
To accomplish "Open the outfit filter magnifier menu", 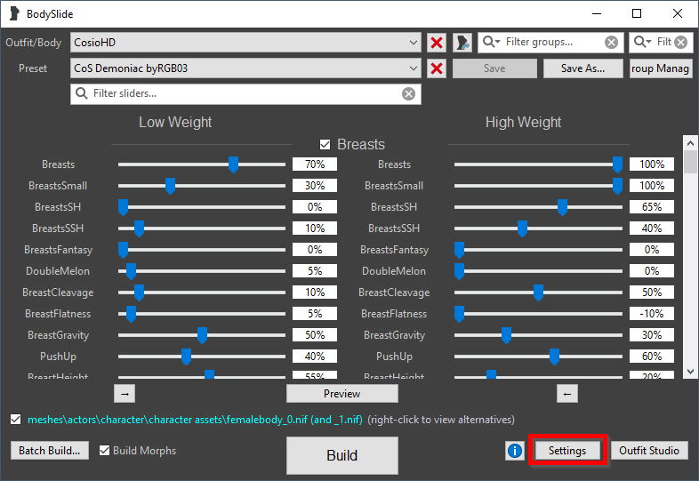I will pos(642,42).
